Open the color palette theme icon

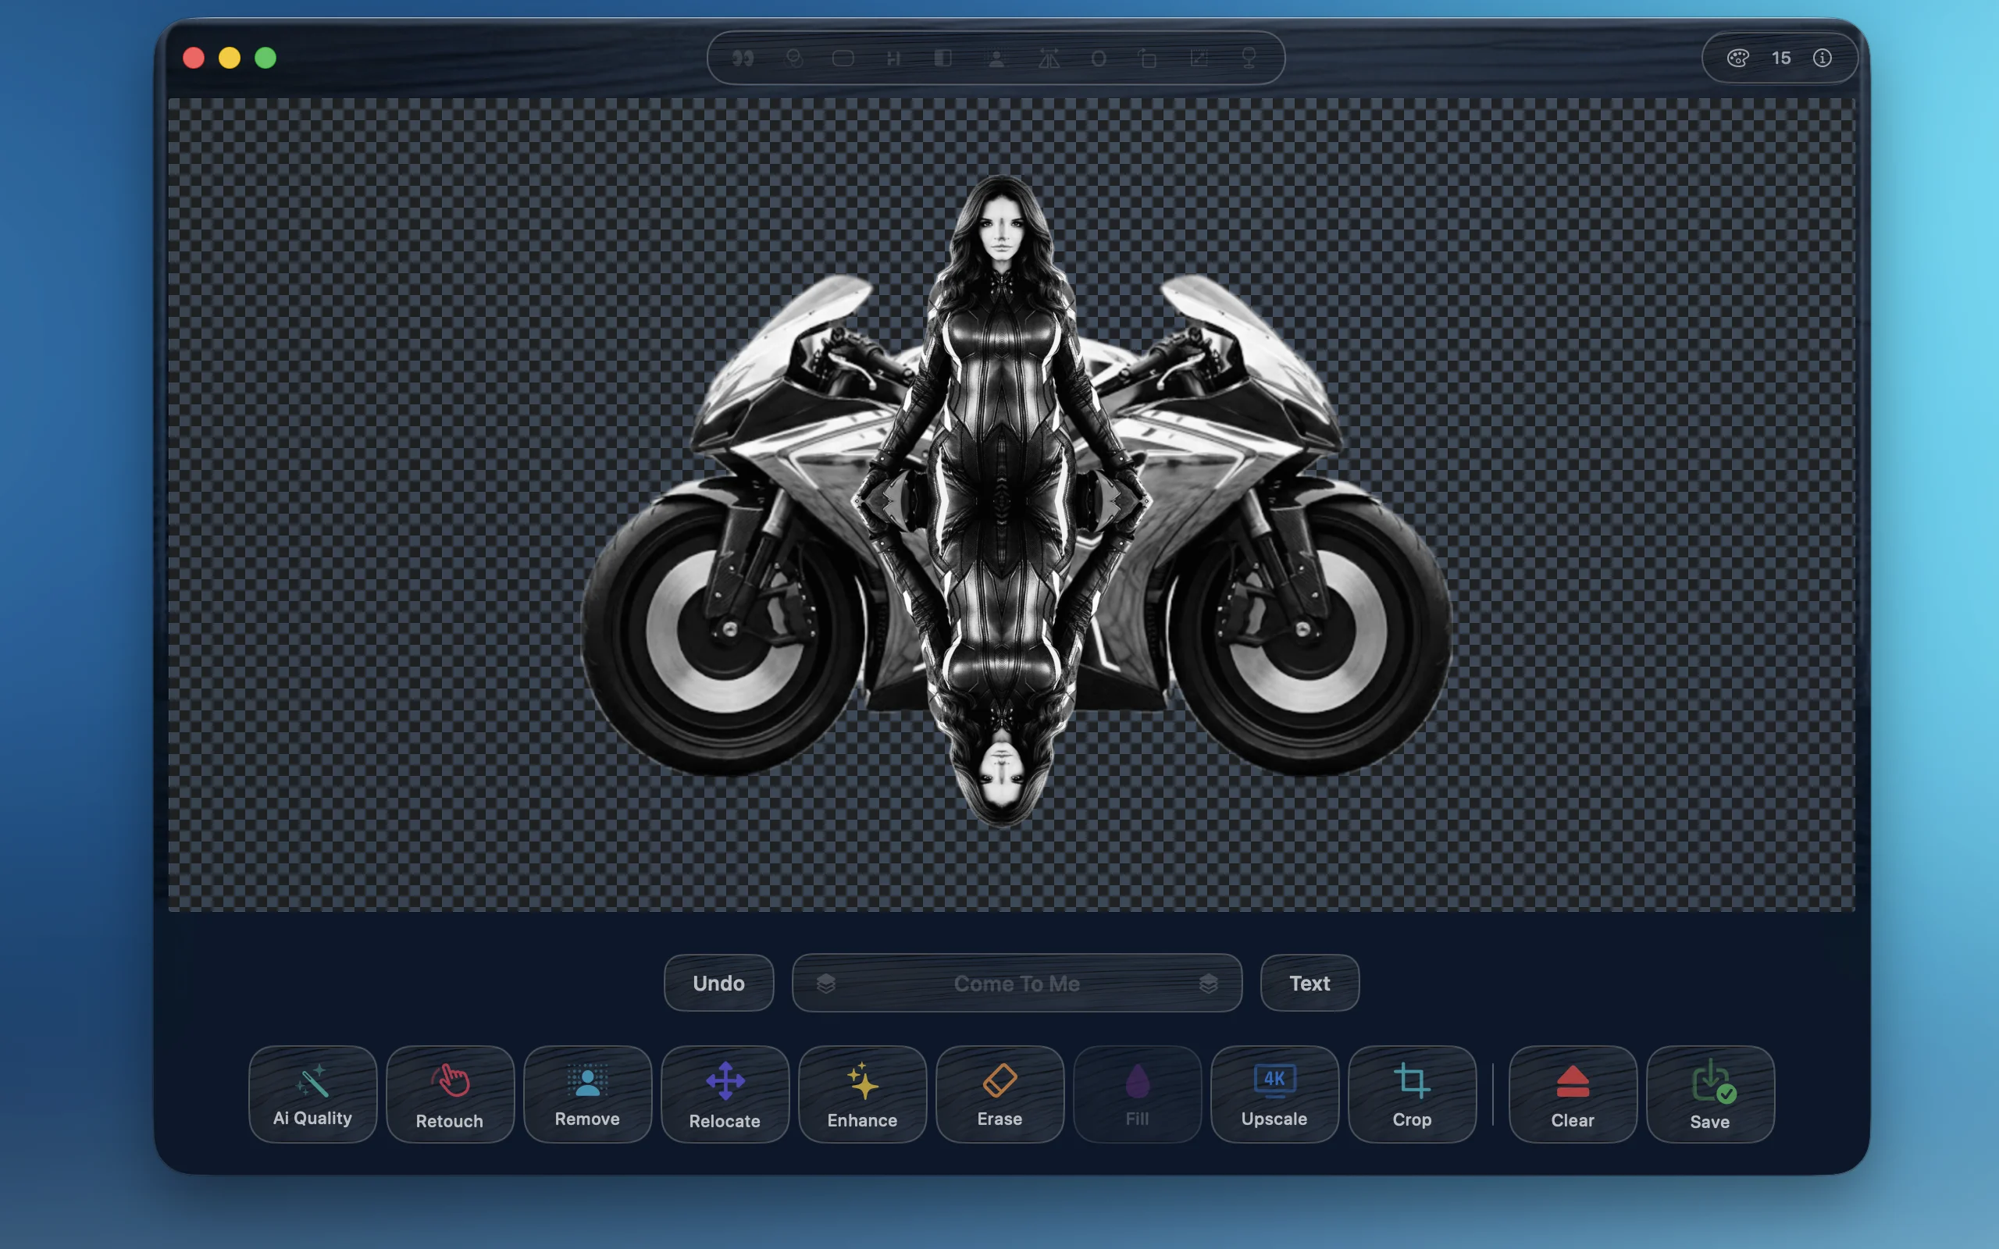(x=1737, y=58)
